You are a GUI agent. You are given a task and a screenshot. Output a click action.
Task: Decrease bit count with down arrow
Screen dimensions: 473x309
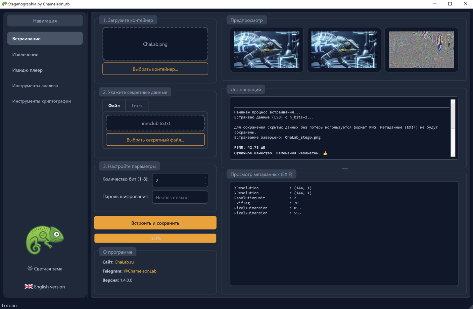tap(205, 183)
